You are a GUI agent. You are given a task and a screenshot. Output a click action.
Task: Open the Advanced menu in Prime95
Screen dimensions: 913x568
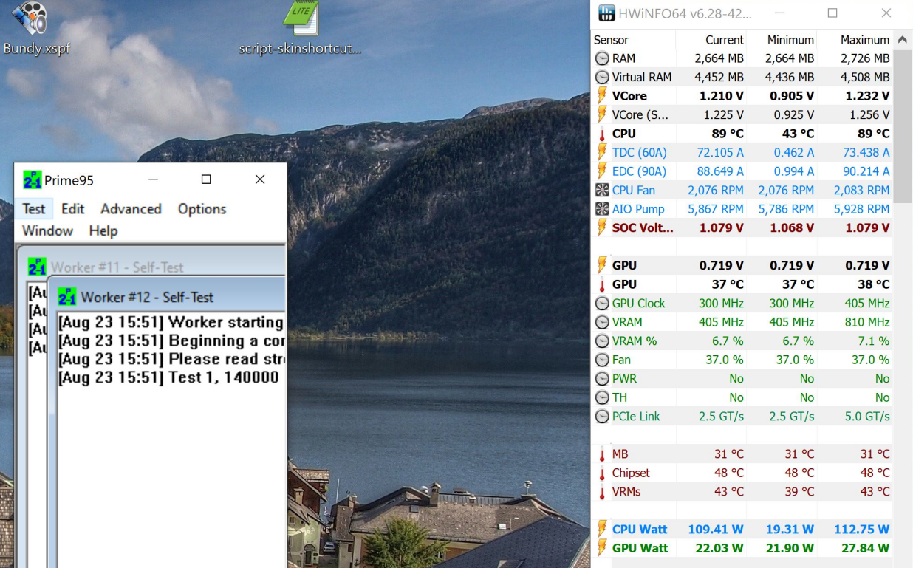(x=131, y=209)
